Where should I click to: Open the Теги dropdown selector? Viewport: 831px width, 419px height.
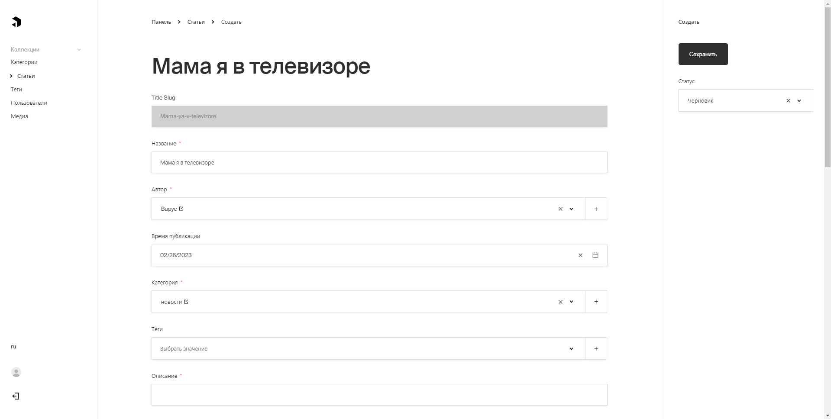368,348
